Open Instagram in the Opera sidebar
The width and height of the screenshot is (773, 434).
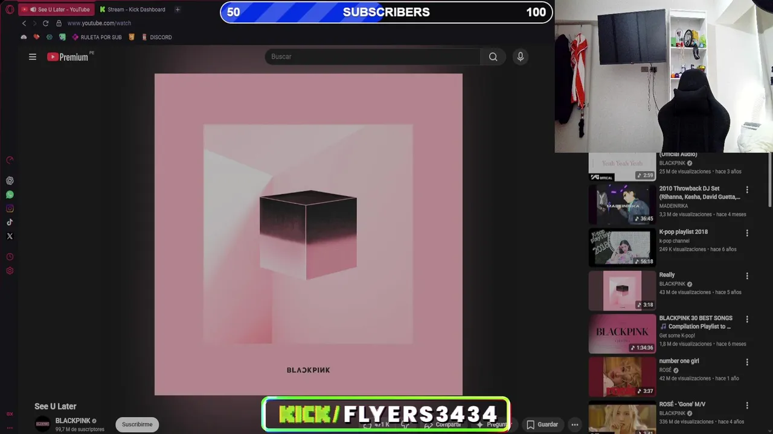point(10,209)
